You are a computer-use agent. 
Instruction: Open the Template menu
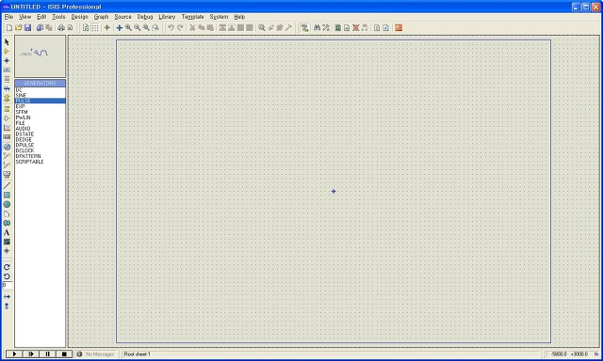[192, 17]
